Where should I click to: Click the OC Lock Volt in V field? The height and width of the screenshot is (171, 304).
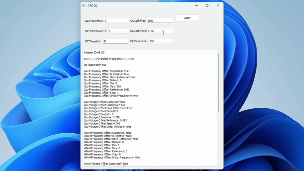point(162,31)
